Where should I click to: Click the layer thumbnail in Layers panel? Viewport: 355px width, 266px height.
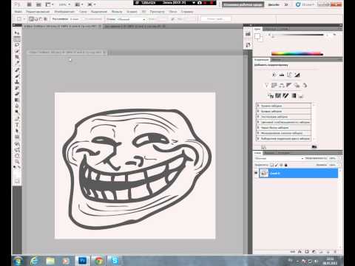click(264, 173)
